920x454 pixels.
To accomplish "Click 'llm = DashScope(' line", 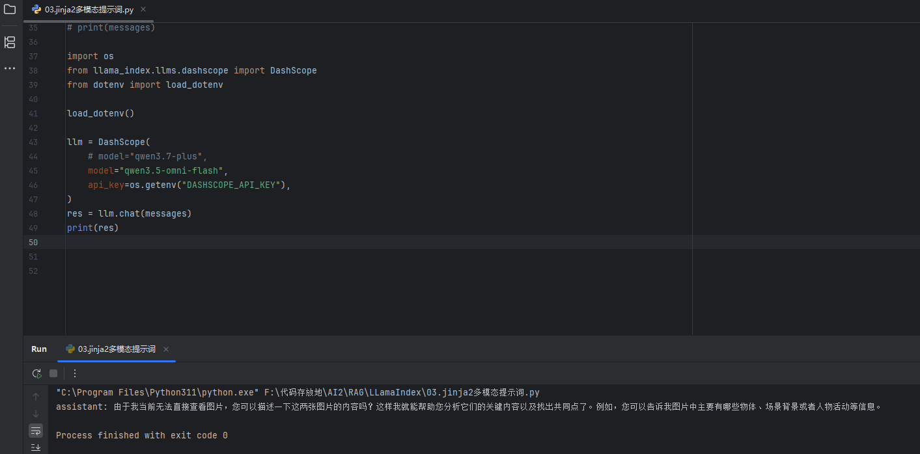I will (x=109, y=142).
